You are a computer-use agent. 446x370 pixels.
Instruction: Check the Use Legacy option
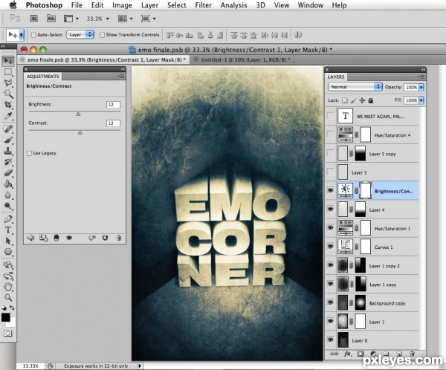(29, 153)
